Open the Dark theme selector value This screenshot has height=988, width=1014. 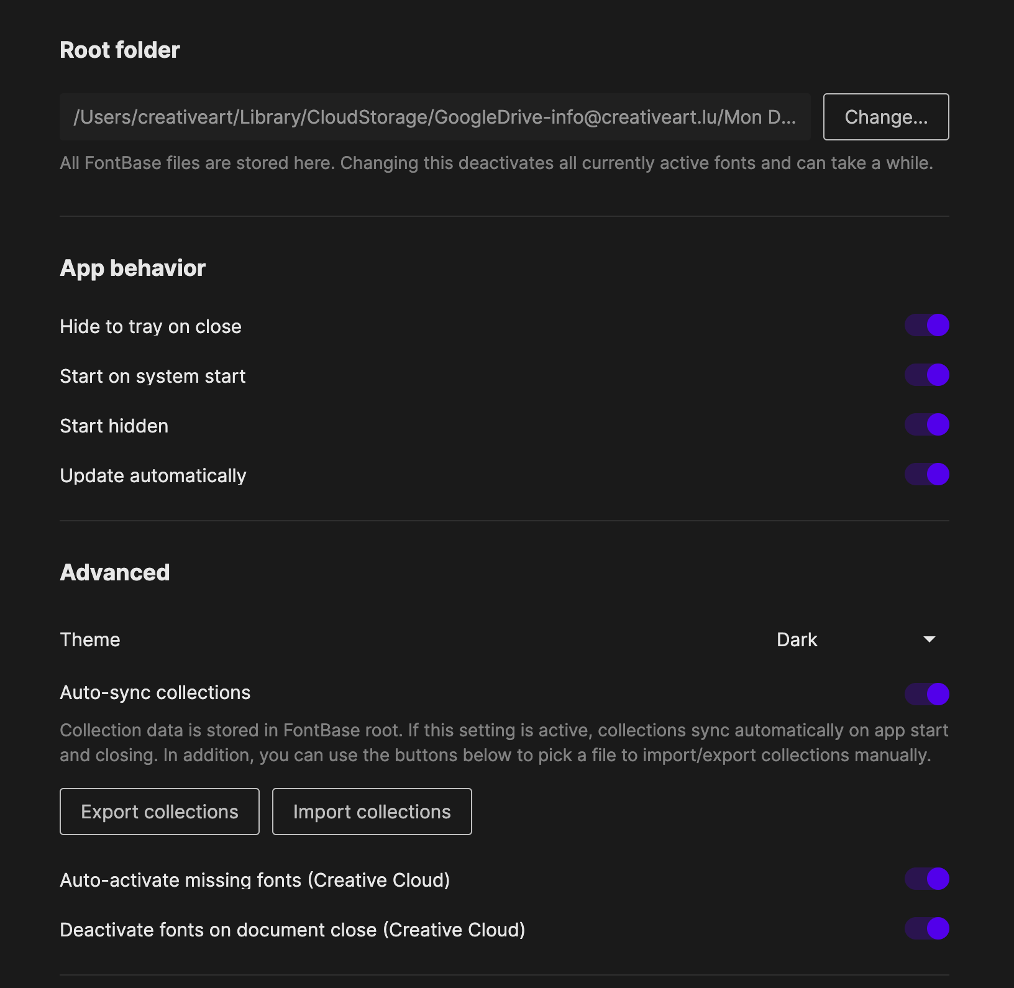pyautogui.click(x=797, y=639)
